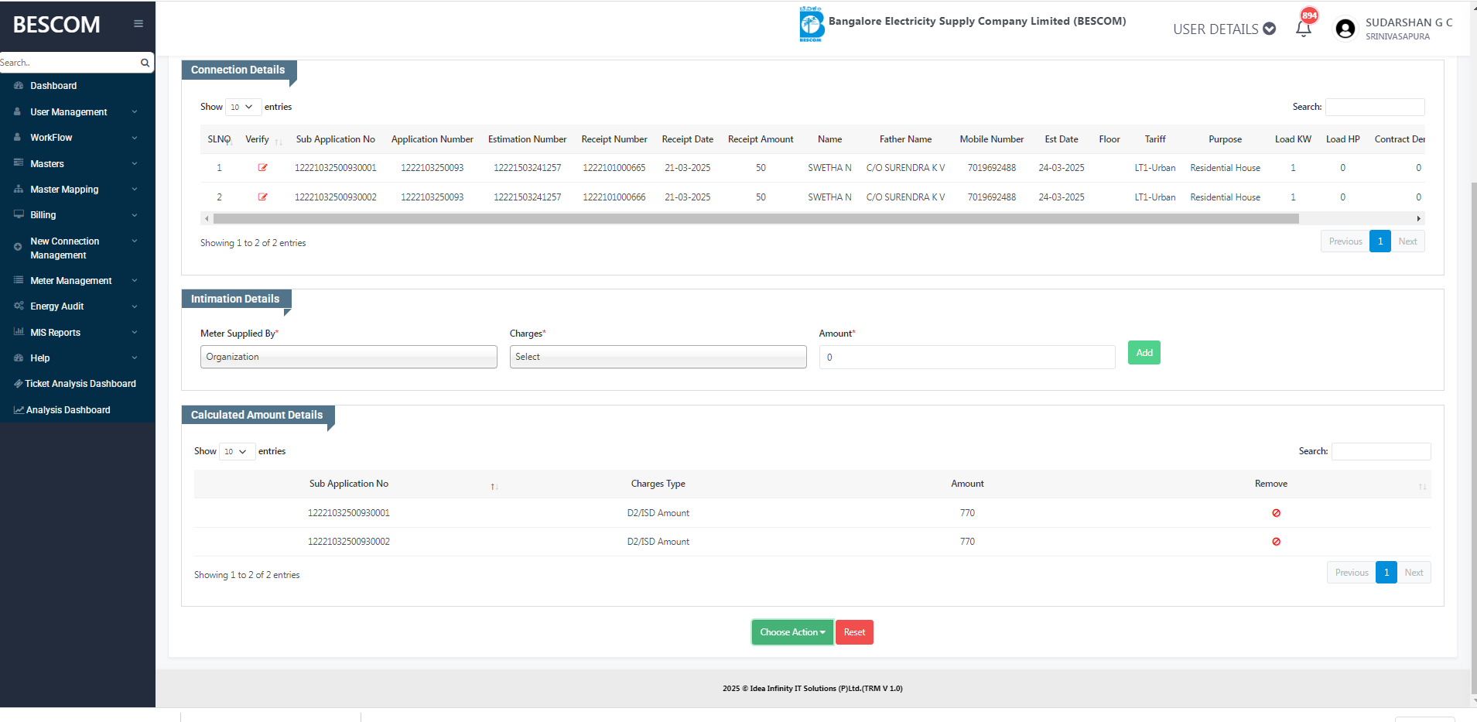Expand the Billing menu chevron
This screenshot has width=1477, height=722.
coord(135,215)
